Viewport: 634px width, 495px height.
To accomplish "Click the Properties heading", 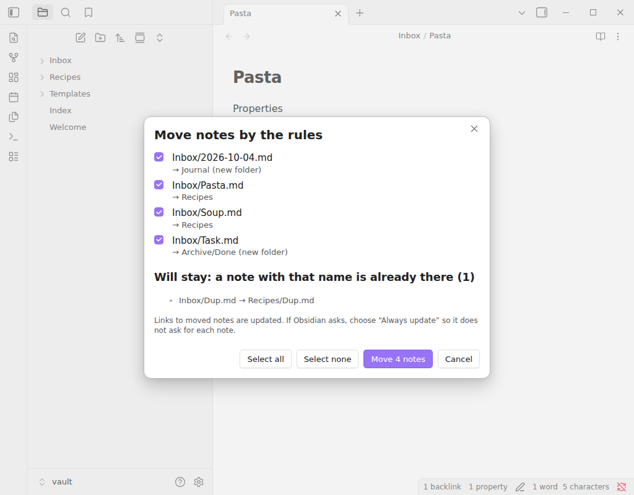I will pos(258,108).
